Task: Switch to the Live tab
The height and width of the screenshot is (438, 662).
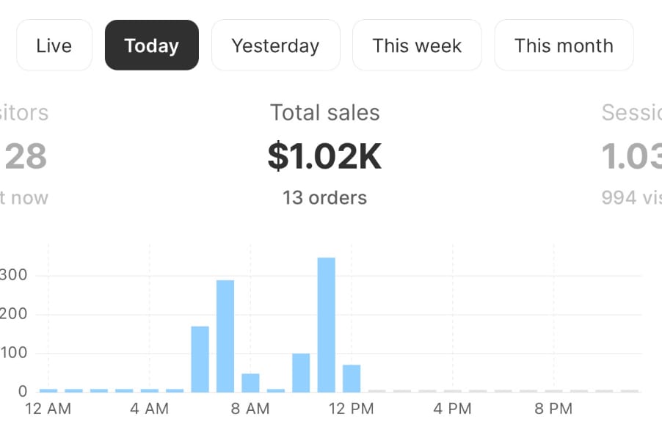Action: click(54, 45)
